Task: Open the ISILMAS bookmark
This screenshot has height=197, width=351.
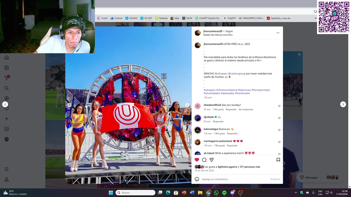Action: point(131,18)
